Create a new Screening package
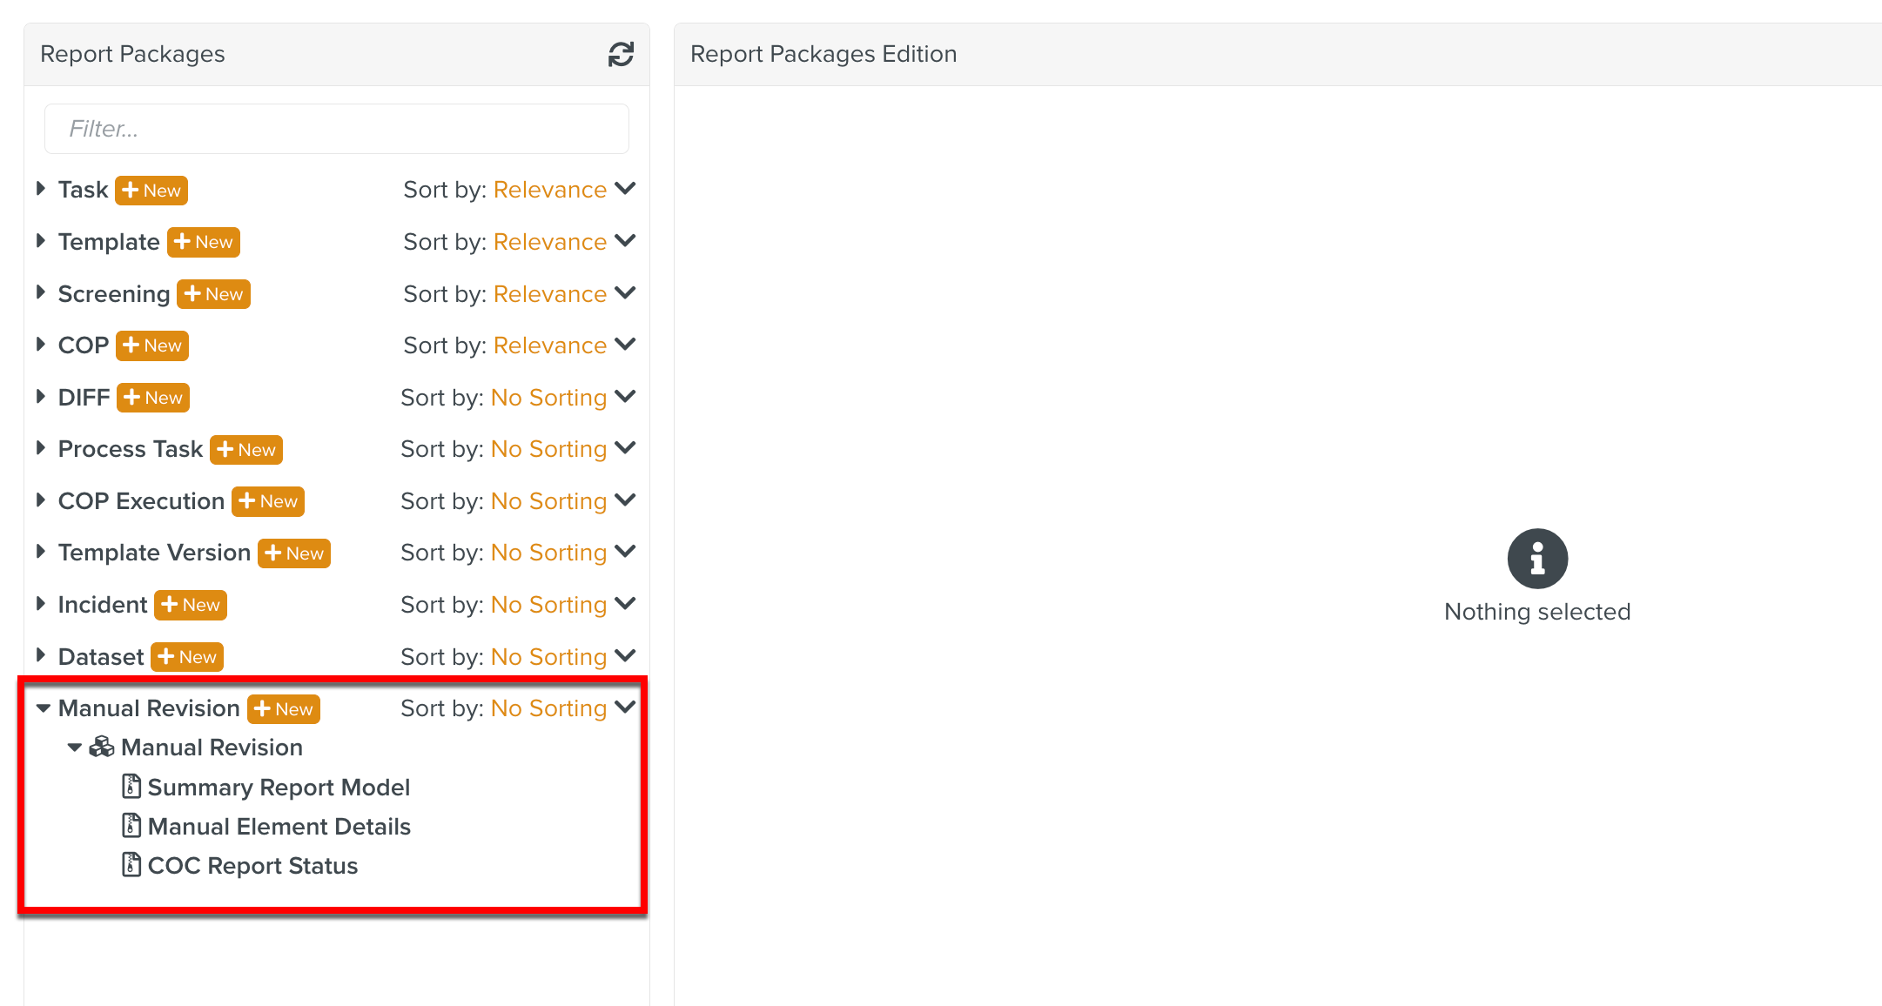This screenshot has width=1882, height=1006. 213,294
